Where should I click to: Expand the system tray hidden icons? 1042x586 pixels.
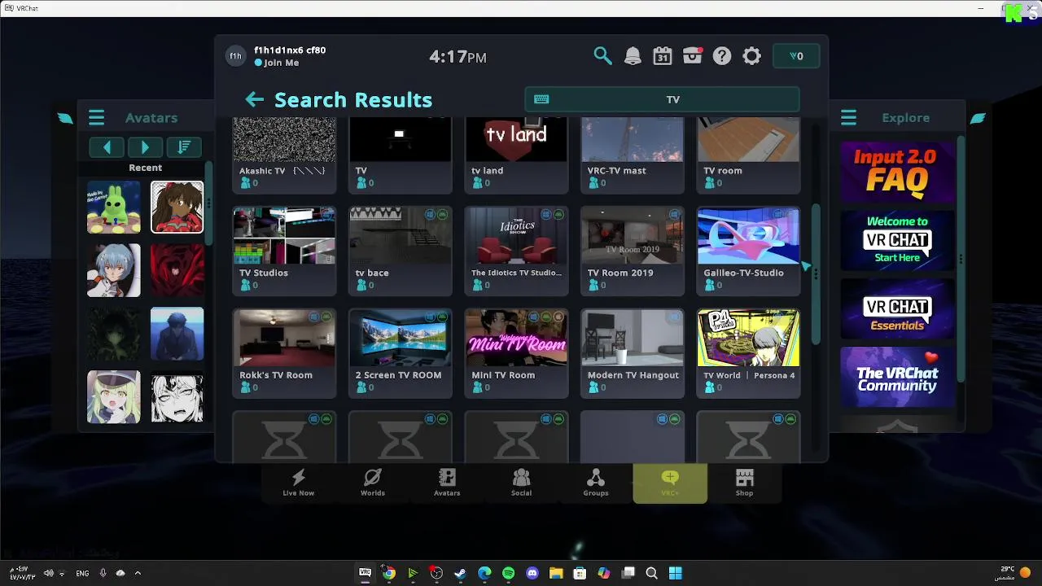pos(138,573)
